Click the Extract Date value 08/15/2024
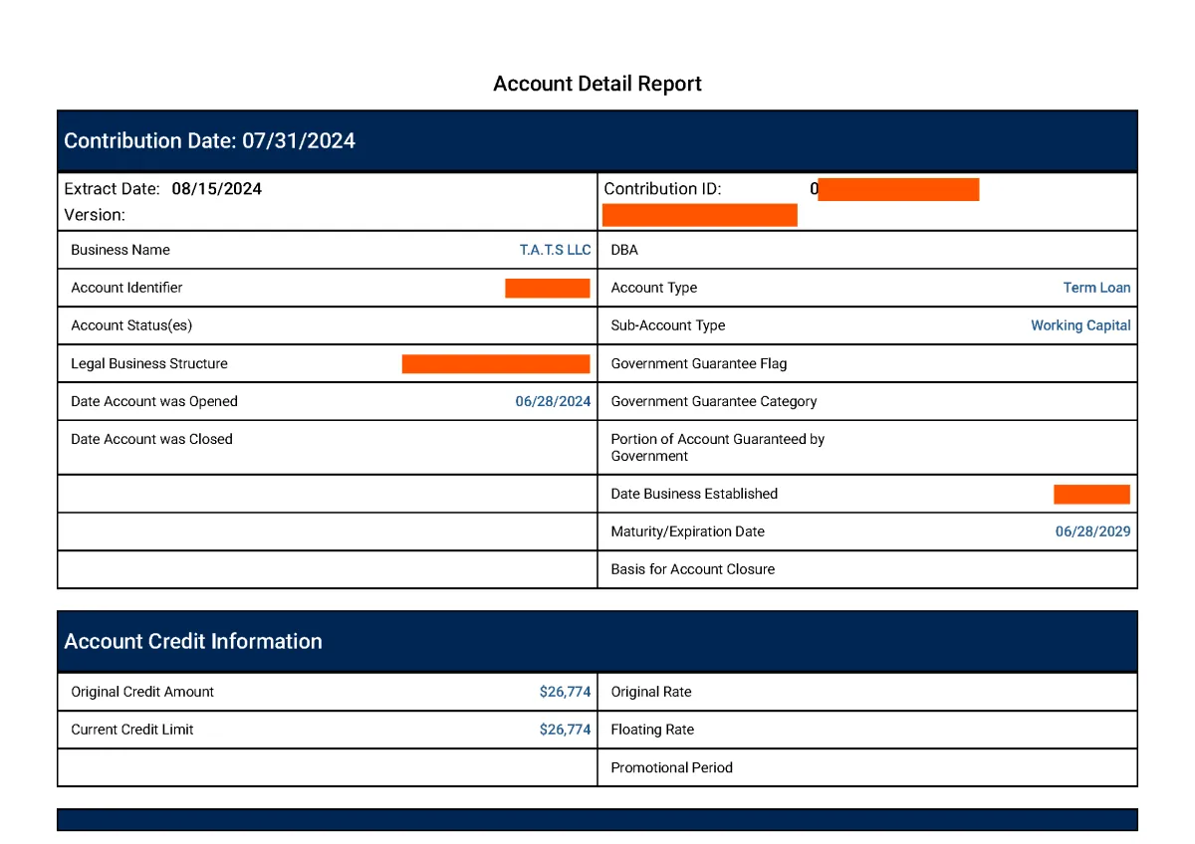 pos(216,188)
